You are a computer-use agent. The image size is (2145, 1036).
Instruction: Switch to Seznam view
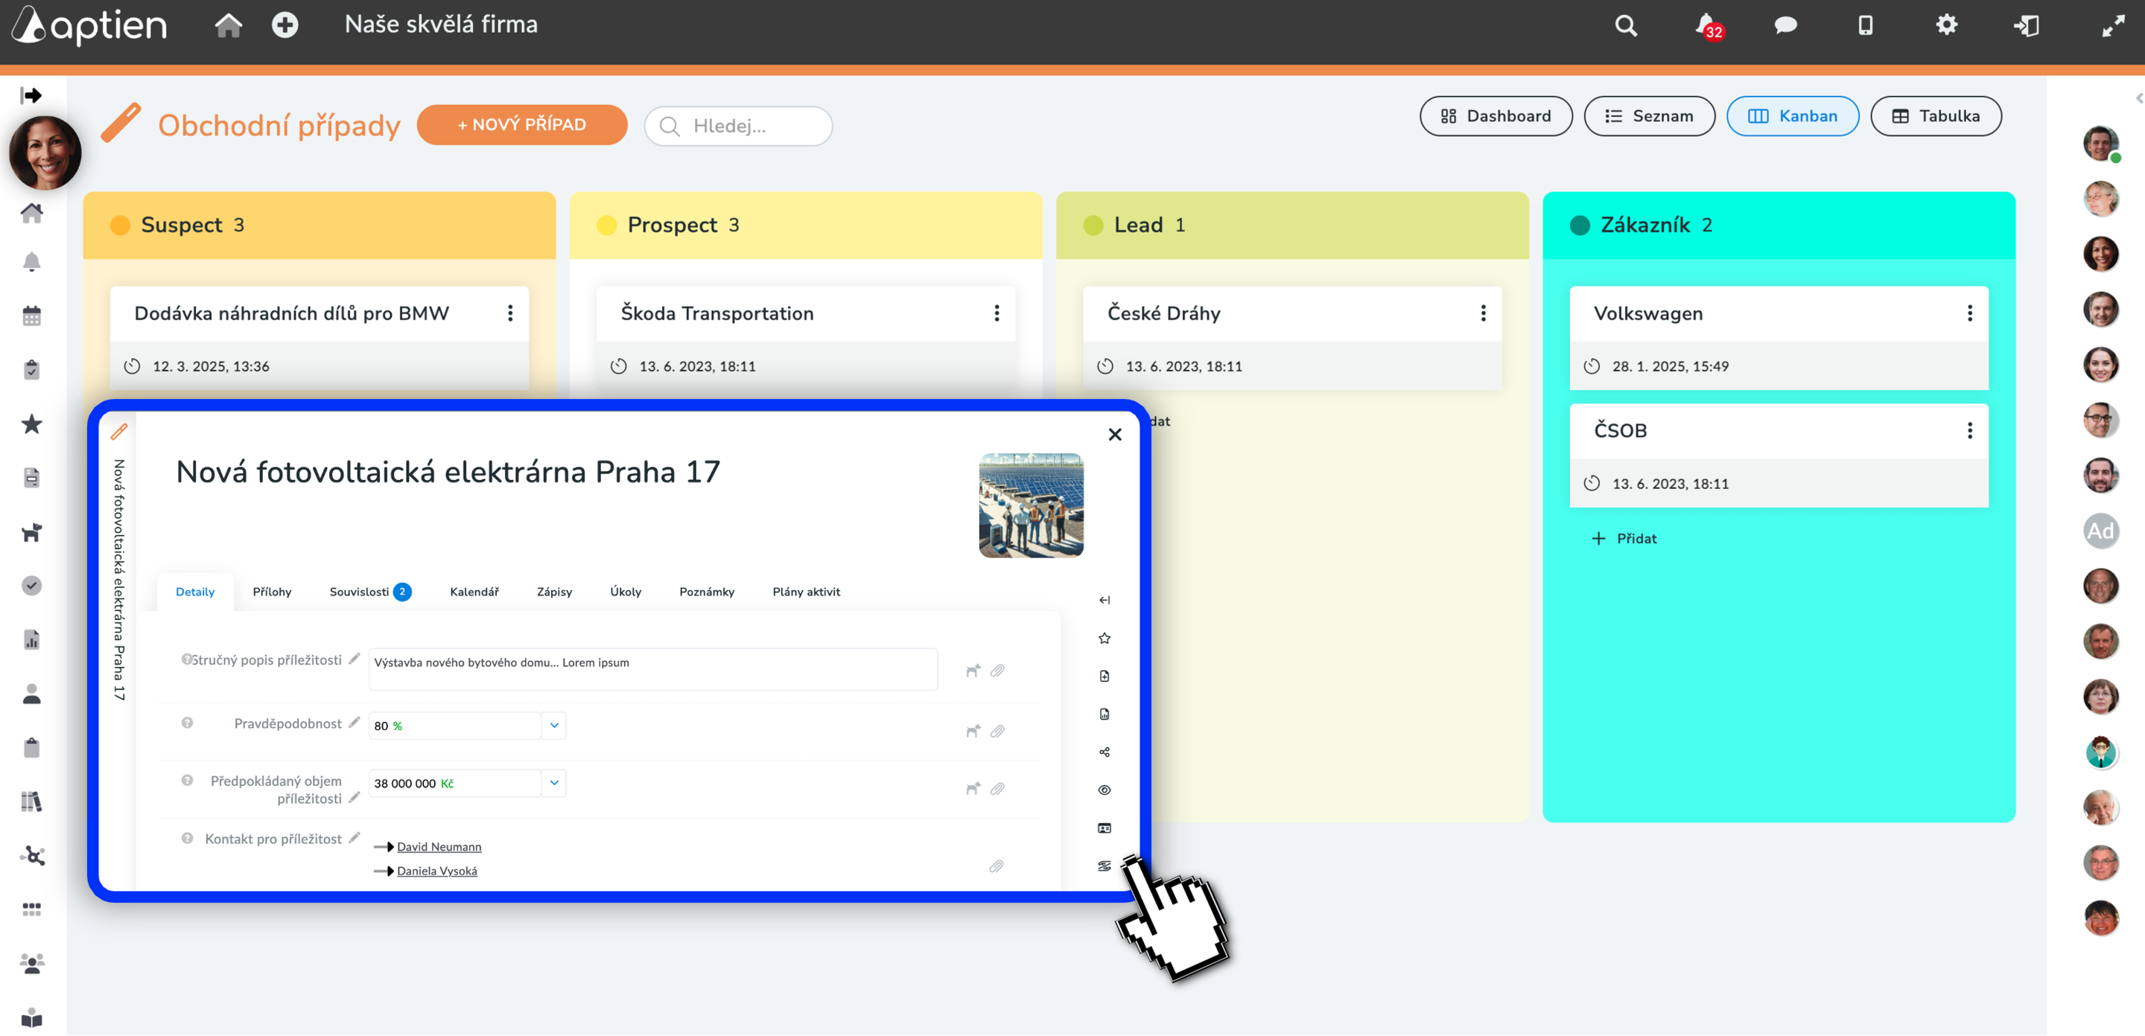click(1649, 117)
